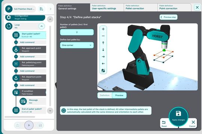Move the 3D view down arrow

click(x=103, y=50)
